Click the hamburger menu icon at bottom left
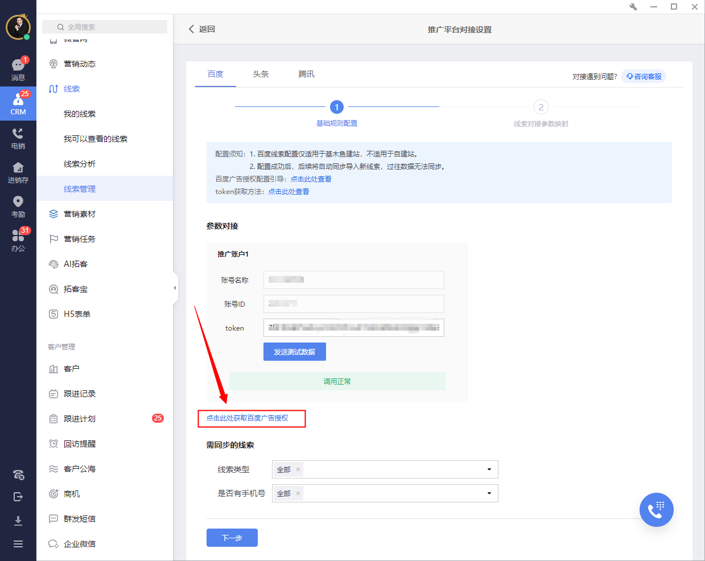Viewport: 705px width, 561px height. [x=18, y=544]
